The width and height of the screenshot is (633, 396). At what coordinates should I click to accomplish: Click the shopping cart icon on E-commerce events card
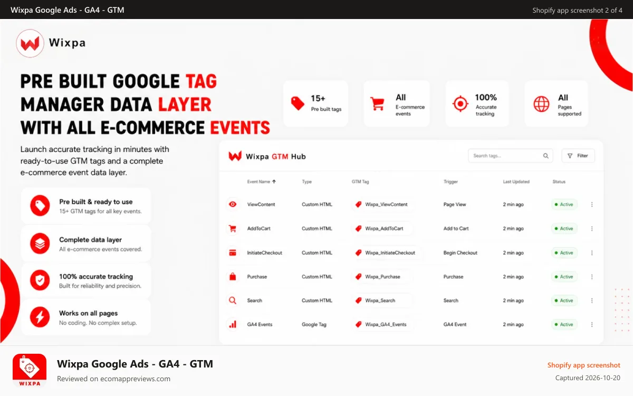[x=378, y=103]
